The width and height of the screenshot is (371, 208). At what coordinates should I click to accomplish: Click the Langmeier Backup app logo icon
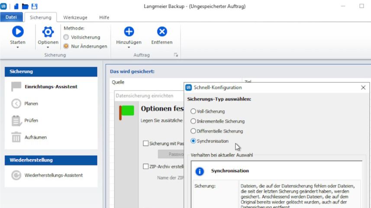(3, 6)
